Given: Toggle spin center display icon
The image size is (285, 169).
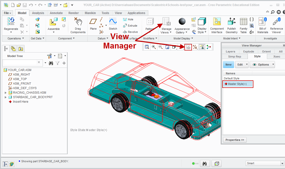Looking at the screenshot, I should 209,47.
